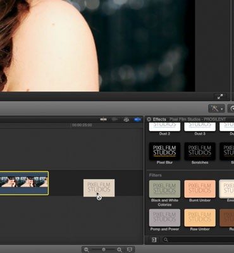Toggle video skimming in timeline
The width and height of the screenshot is (234, 253).
coord(103,120)
